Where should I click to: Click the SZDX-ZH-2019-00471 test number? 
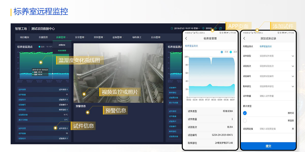(222, 135)
